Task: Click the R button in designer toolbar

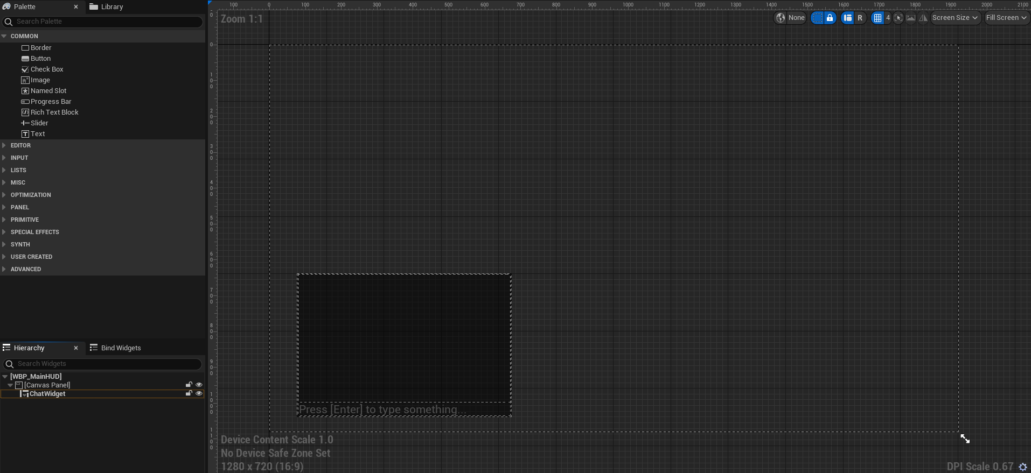Action: (x=860, y=18)
